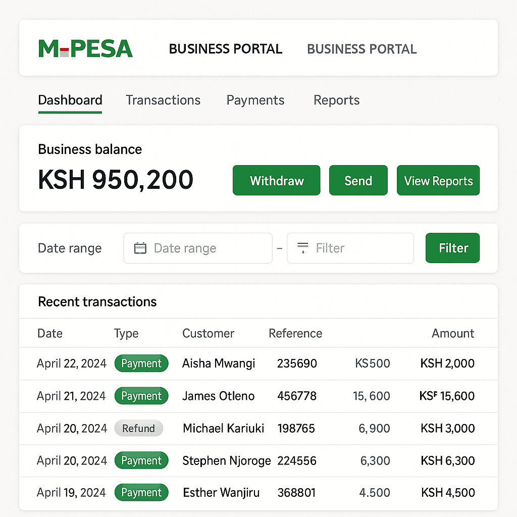Click the Withdraw button
The height and width of the screenshot is (517, 517).
276,180
